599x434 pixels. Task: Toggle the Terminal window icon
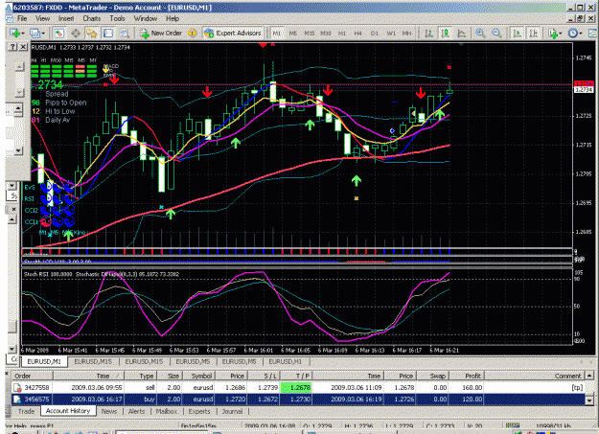click(108, 34)
